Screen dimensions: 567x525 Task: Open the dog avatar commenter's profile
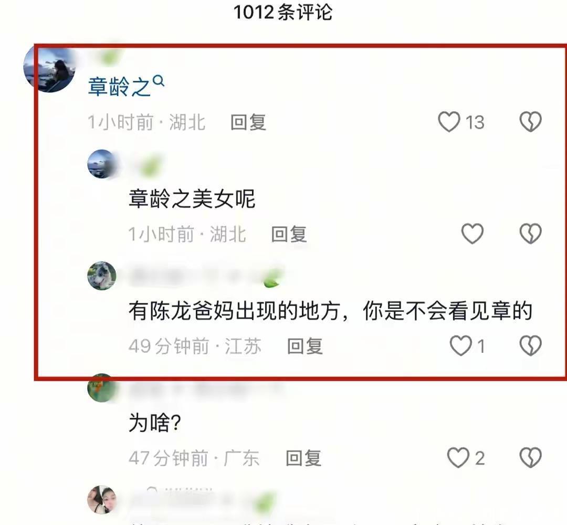point(102,276)
